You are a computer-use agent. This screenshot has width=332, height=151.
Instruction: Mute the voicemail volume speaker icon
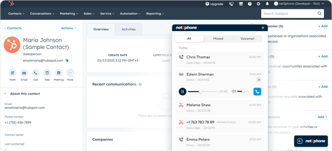[x=234, y=91]
